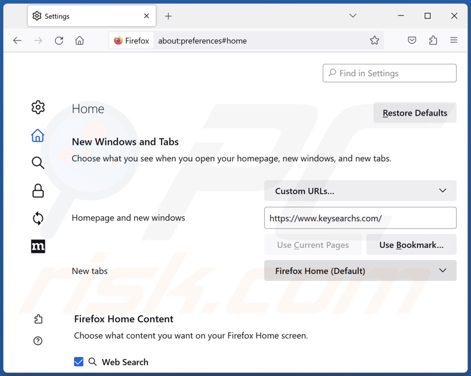Click the Restore Defaults button
The width and height of the screenshot is (471, 376).
415,113
